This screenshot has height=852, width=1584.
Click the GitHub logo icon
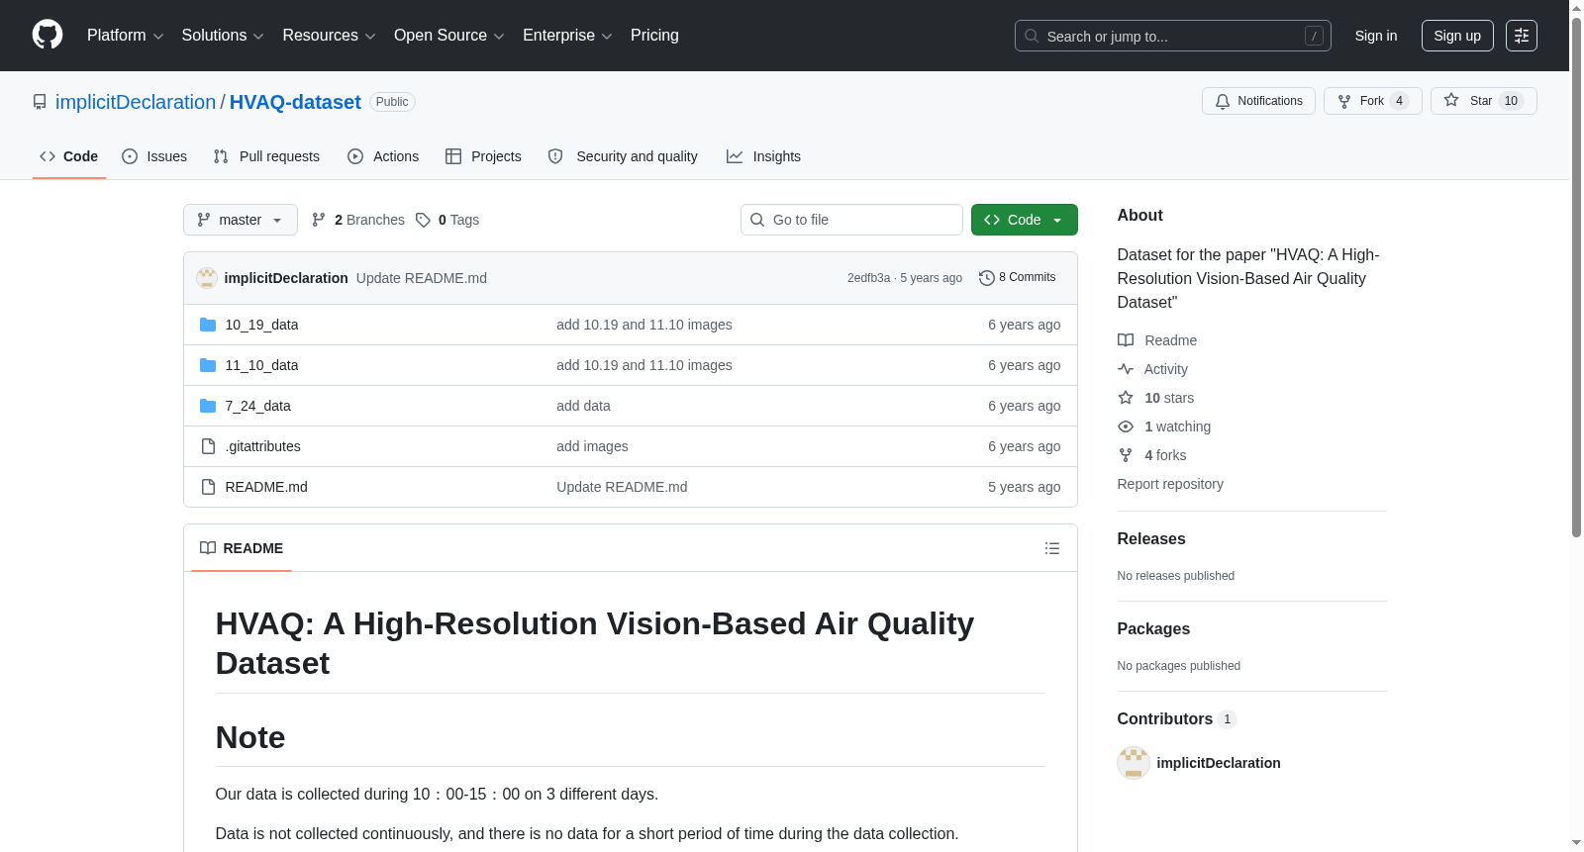click(48, 35)
